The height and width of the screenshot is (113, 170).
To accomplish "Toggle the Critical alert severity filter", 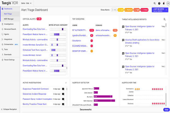I will [x=144, y=10].
